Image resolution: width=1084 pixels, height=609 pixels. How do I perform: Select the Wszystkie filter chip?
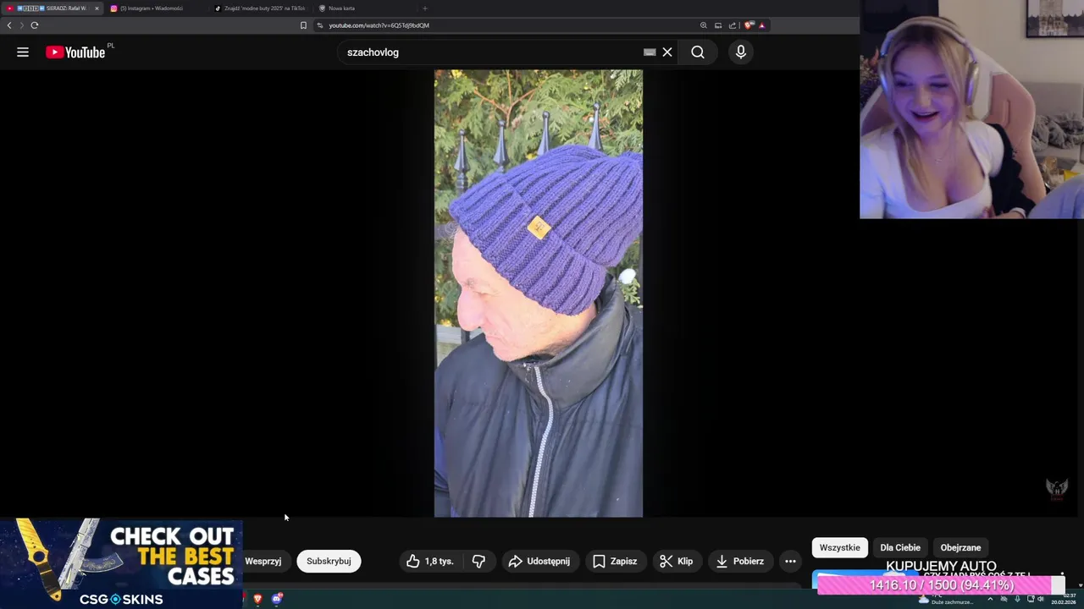pos(839,547)
